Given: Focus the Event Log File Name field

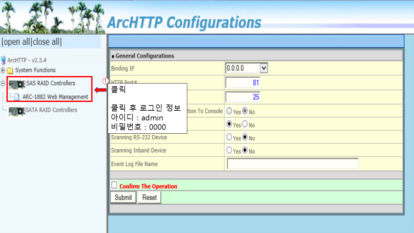Looking at the screenshot, I should coord(293,164).
